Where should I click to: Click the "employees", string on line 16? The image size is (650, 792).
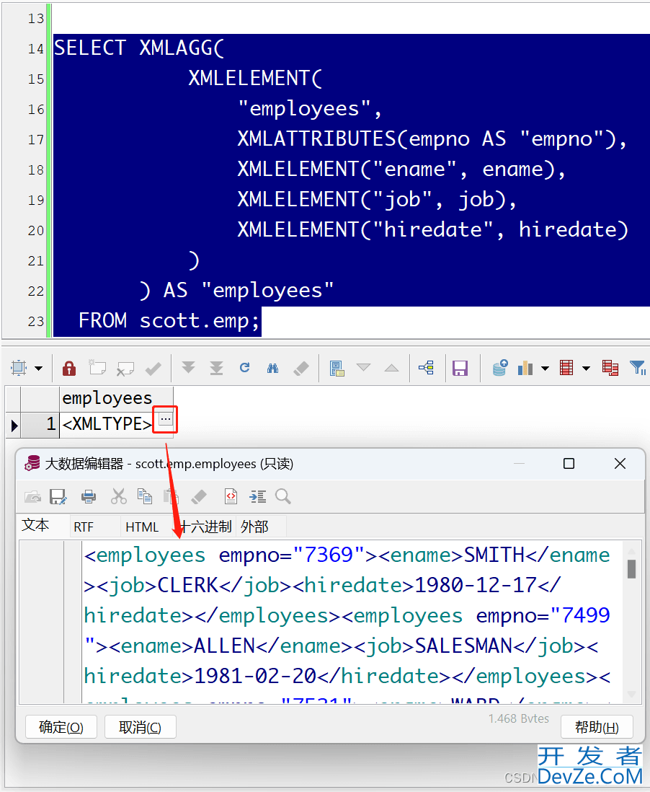[x=309, y=109]
